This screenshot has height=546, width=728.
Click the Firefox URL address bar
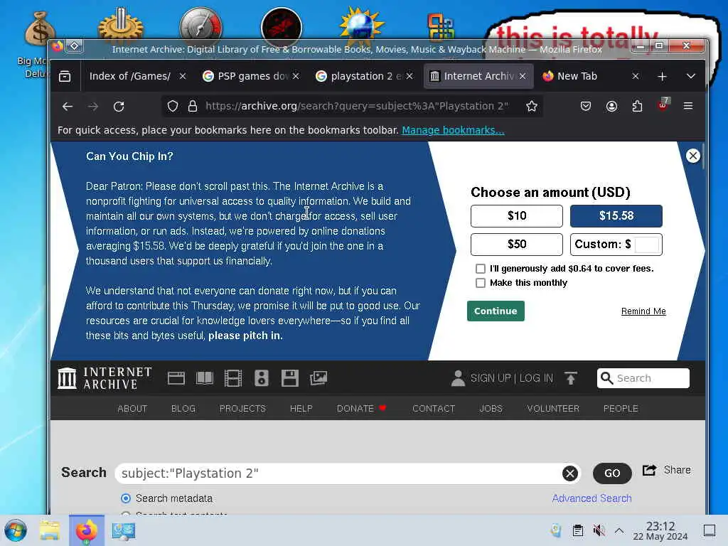[357, 107]
